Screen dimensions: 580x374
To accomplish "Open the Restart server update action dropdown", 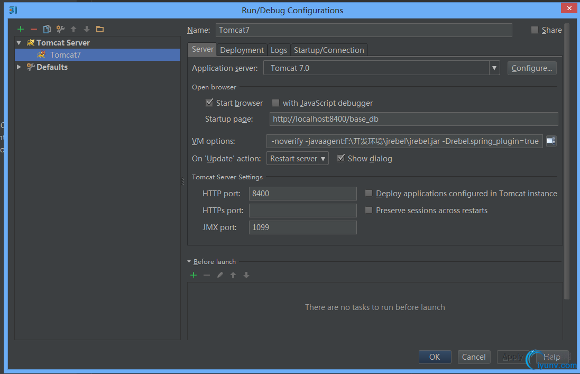I will pos(323,159).
